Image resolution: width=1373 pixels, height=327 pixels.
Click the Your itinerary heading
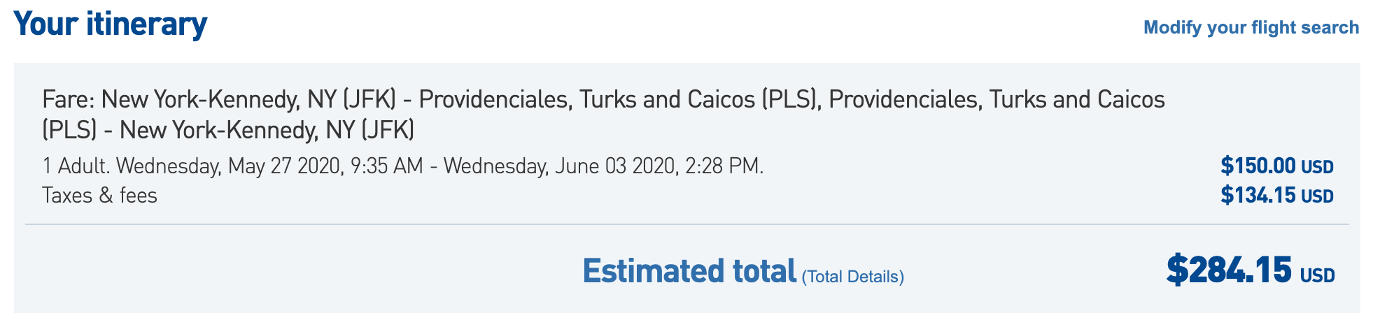pyautogui.click(x=111, y=24)
